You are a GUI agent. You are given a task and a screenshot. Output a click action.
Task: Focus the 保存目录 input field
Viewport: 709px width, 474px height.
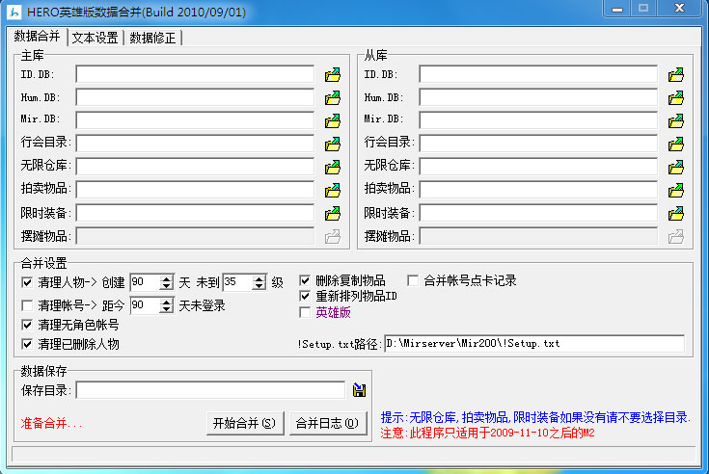(210, 390)
